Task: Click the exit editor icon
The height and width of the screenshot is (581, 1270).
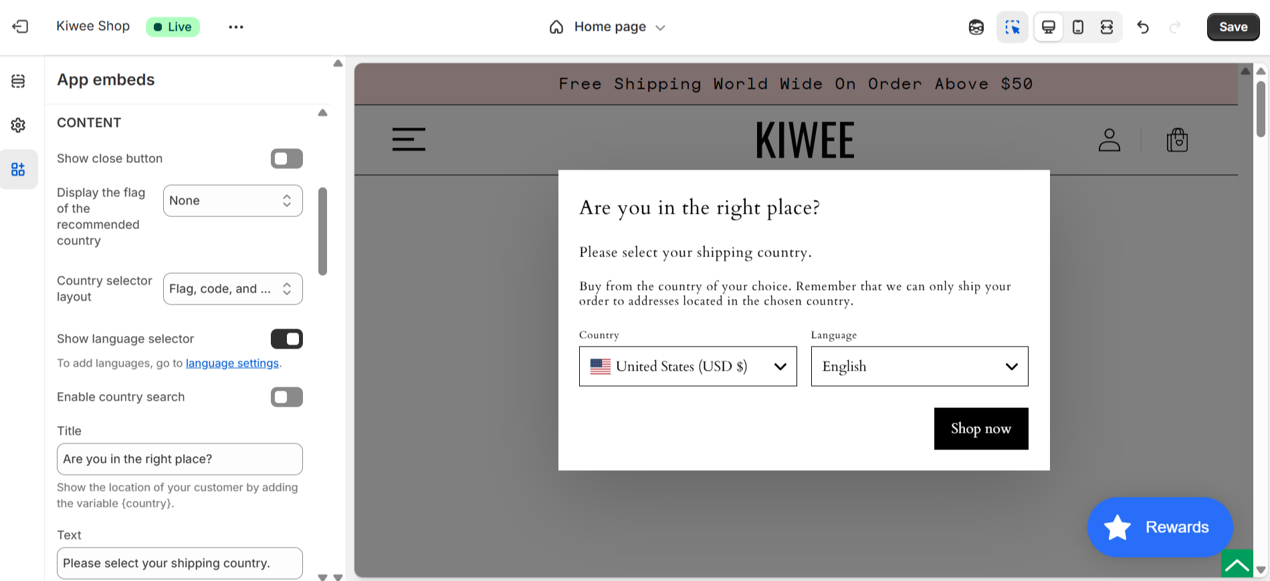Action: [x=20, y=27]
